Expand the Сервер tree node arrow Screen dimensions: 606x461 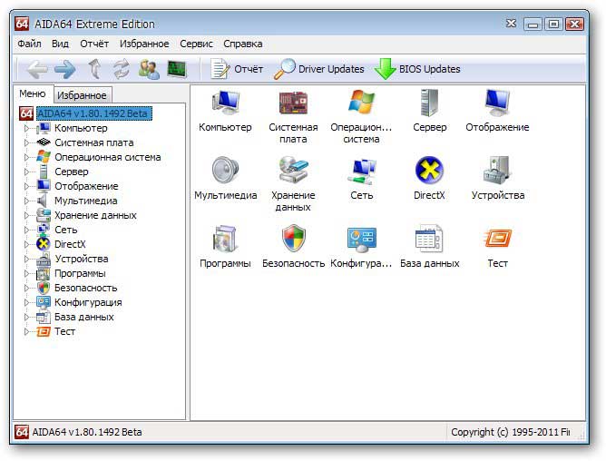26,172
